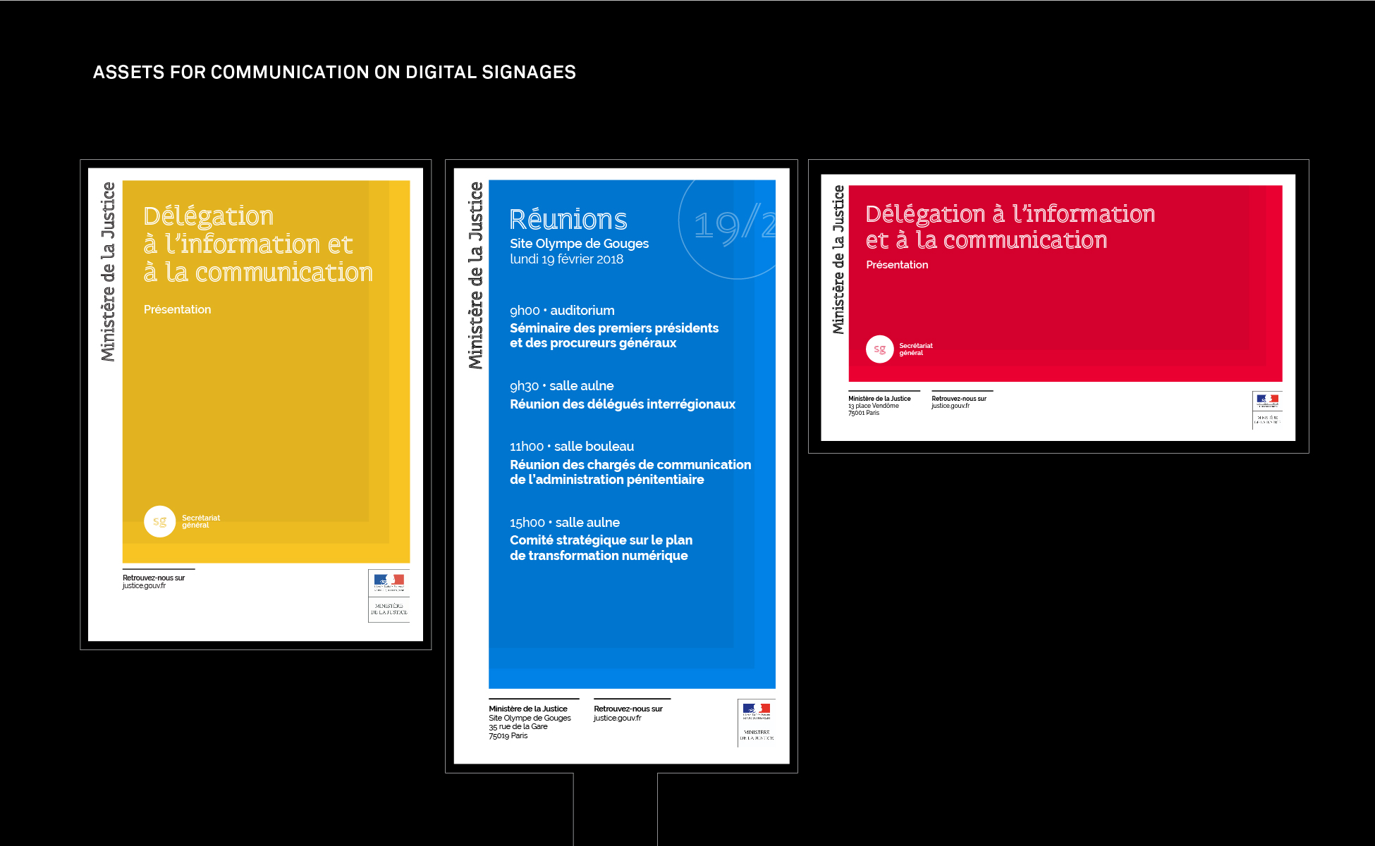Click justice.gouv.fr under the yellow poster
Screen dimensions: 1375x846
(x=145, y=585)
